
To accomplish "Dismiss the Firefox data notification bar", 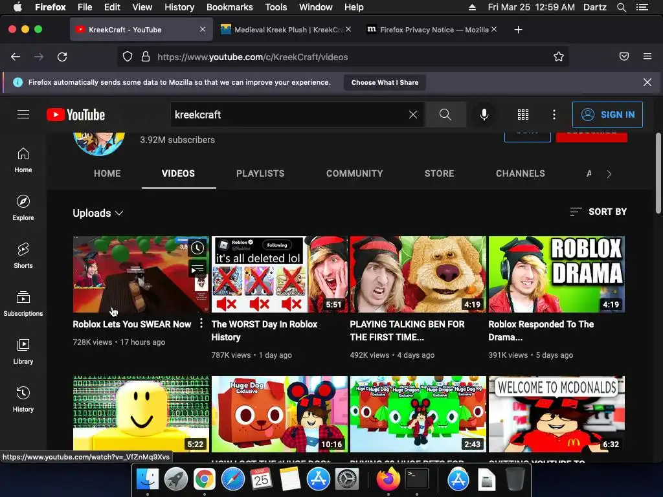I will click(x=647, y=82).
